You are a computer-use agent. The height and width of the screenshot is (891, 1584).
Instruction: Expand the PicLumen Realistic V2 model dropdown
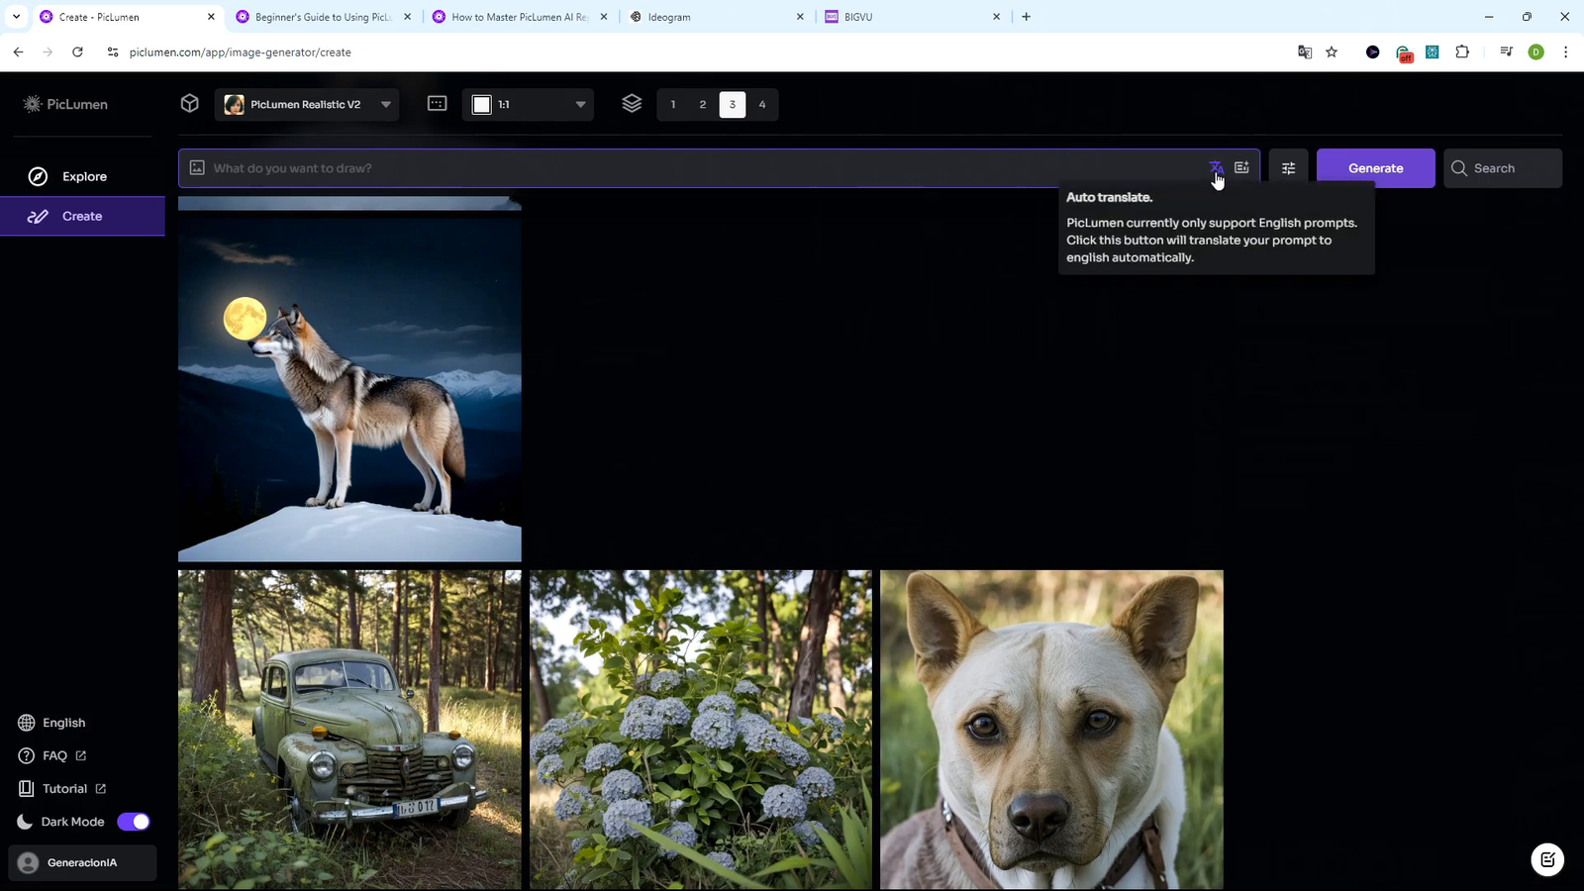tap(307, 104)
